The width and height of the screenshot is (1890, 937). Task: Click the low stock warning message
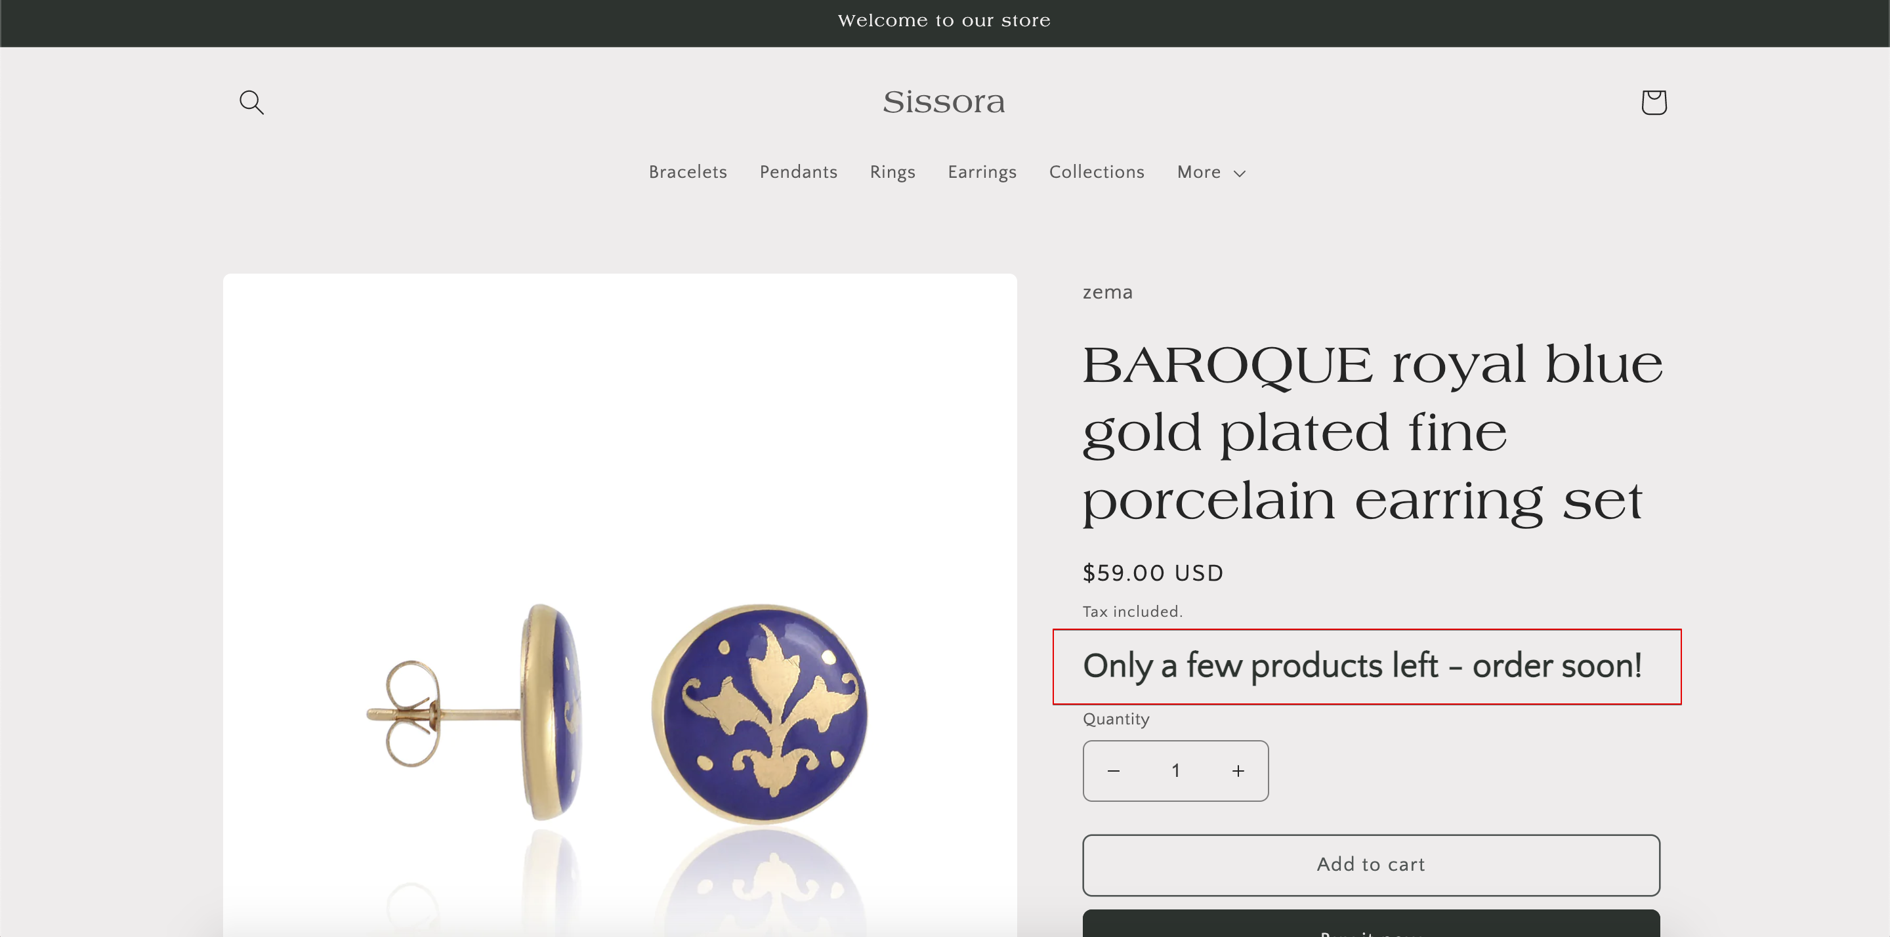[1361, 666]
